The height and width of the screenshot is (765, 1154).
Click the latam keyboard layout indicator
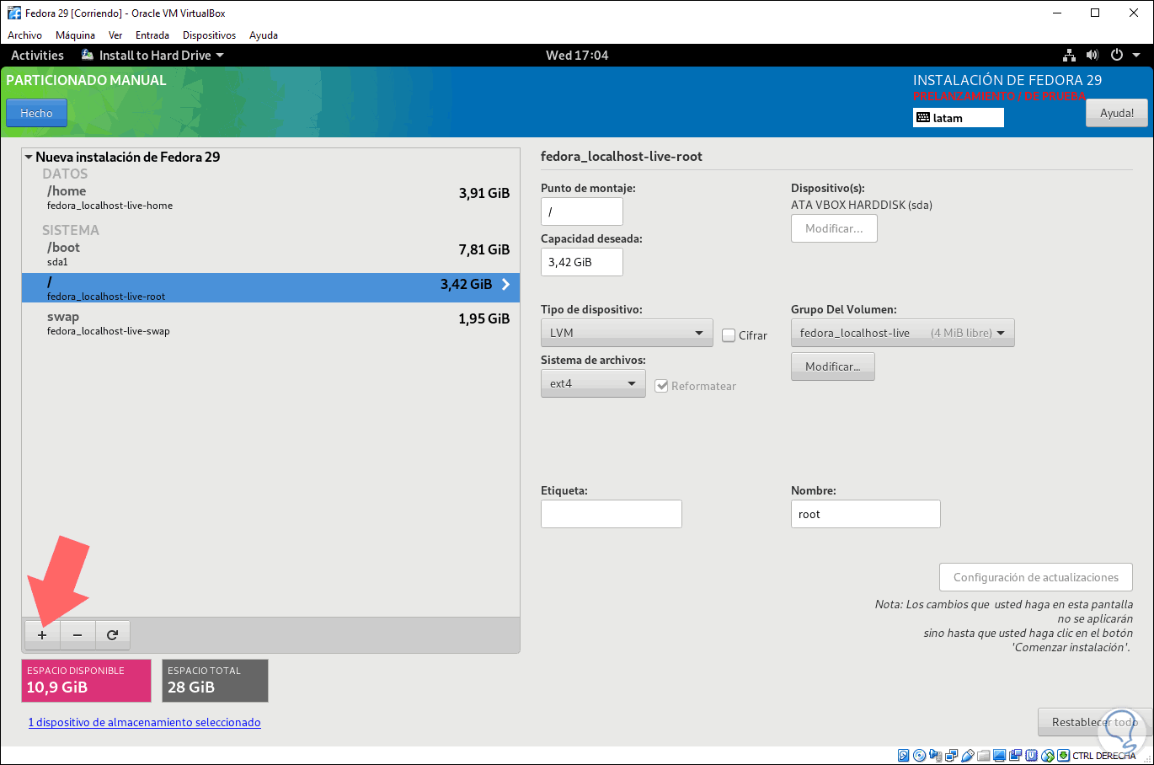click(x=959, y=118)
